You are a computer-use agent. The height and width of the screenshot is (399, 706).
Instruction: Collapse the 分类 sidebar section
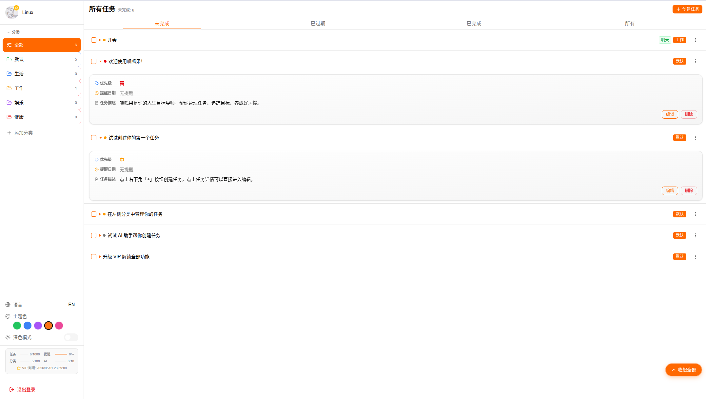coord(9,32)
